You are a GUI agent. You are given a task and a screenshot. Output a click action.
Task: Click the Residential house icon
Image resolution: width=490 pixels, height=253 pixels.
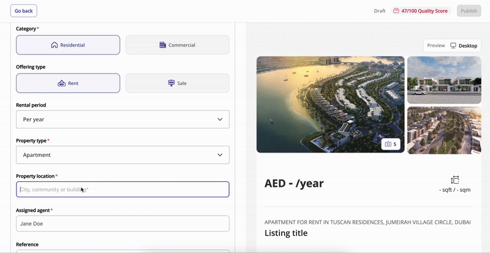(55, 45)
